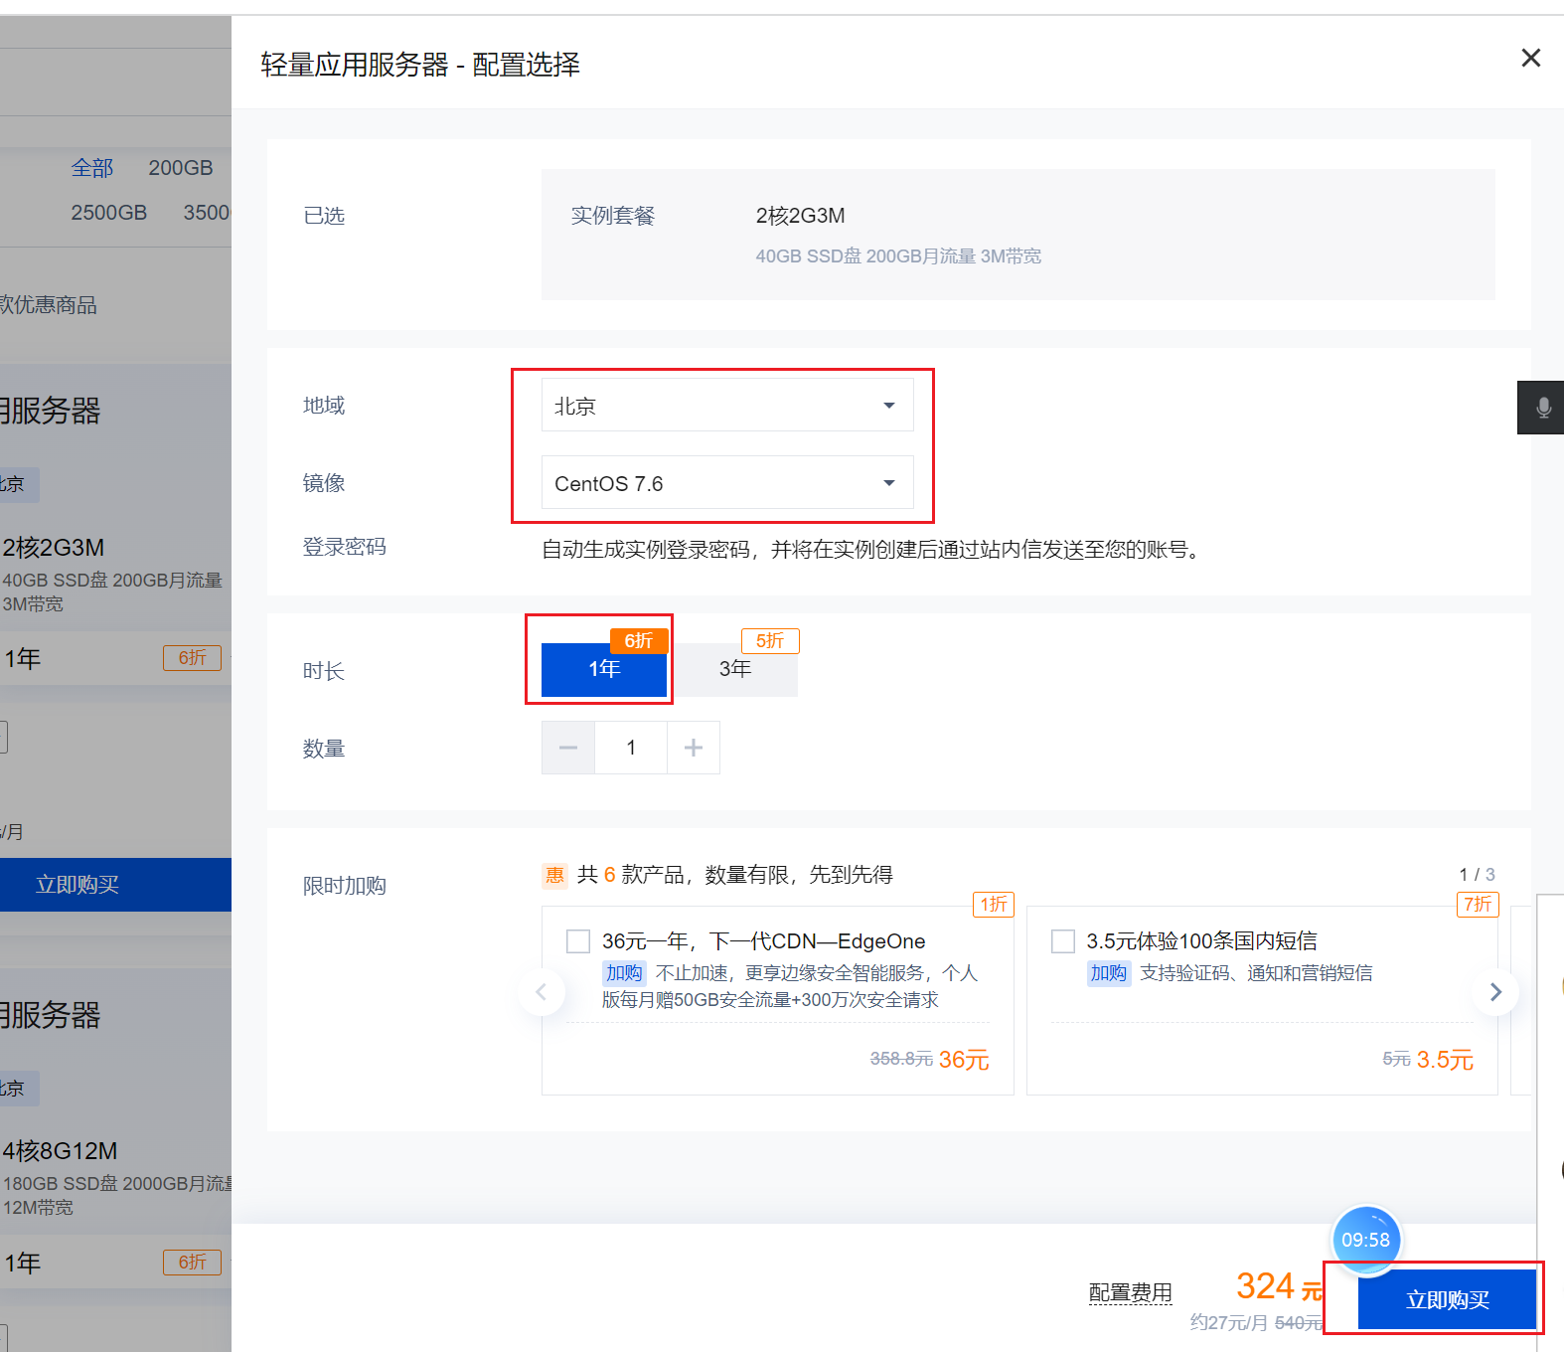Click the quantity input field
Screen dimensions: 1564x1352
click(631, 748)
